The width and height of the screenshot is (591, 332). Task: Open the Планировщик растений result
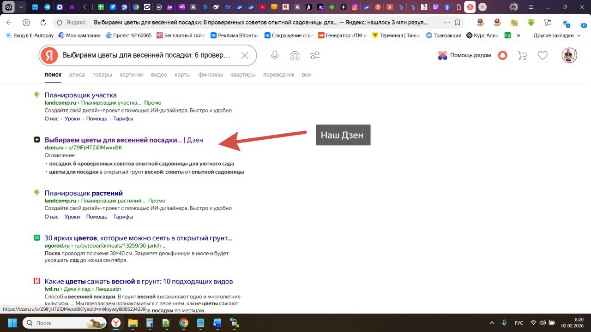point(84,193)
